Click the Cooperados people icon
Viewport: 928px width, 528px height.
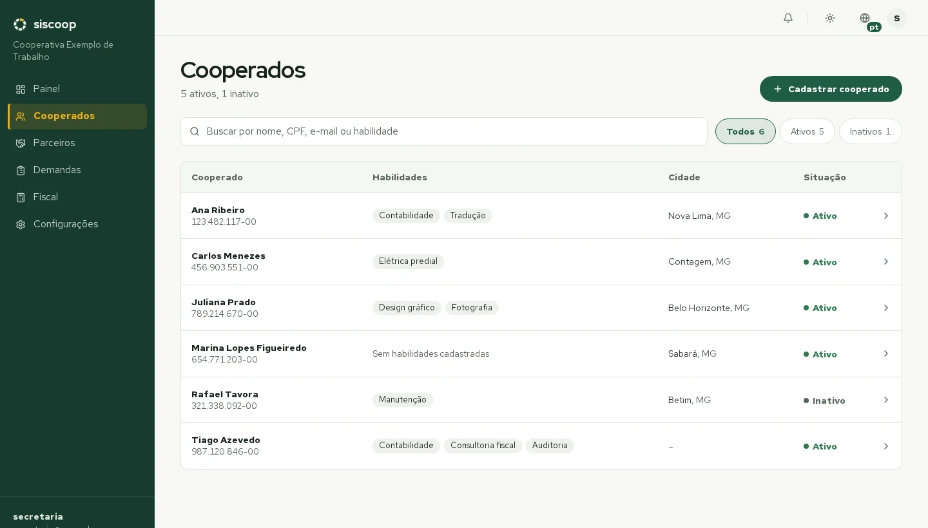[21, 117]
